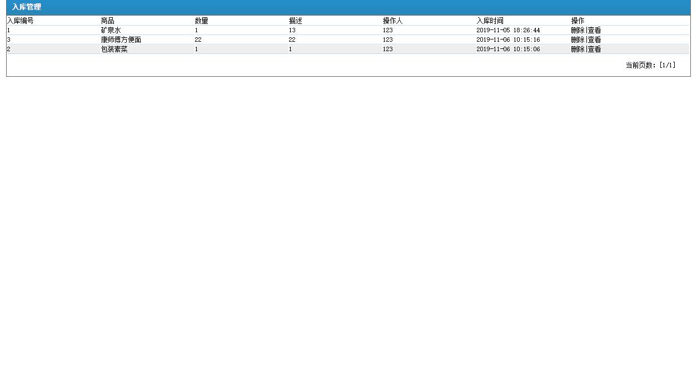Viewport: 692px width, 381px height.
Task: Delete the 康师傅方便面 entry record
Action: [x=577, y=39]
